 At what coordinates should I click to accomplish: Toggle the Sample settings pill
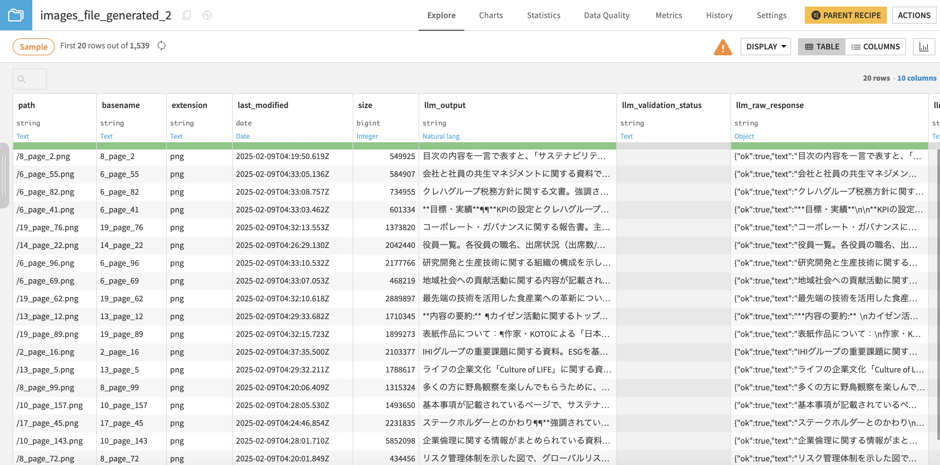[34, 47]
